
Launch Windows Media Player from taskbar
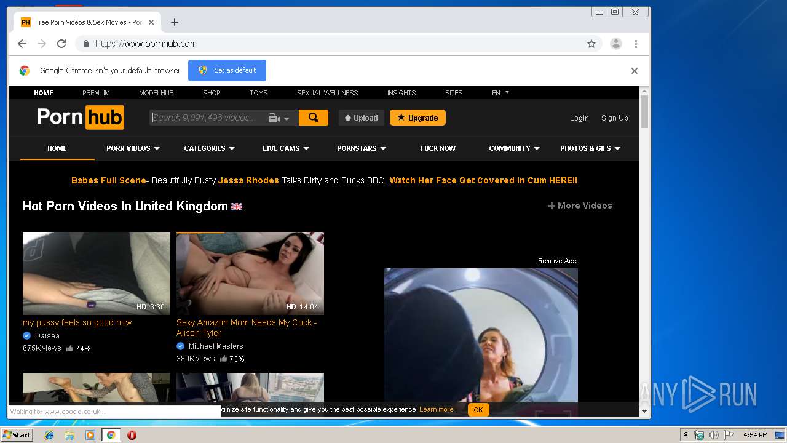pos(90,435)
